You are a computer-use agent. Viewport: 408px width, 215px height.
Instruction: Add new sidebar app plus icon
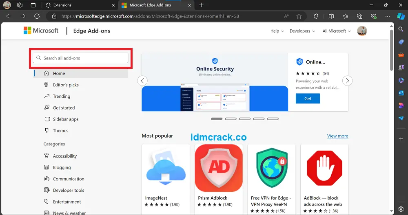(x=401, y=139)
